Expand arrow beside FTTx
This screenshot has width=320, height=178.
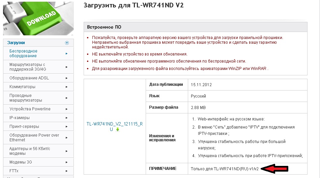coord(66,171)
